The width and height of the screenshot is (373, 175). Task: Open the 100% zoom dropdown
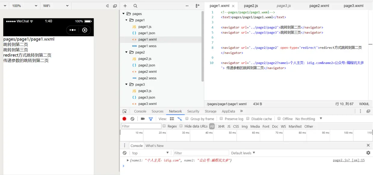[25, 6]
